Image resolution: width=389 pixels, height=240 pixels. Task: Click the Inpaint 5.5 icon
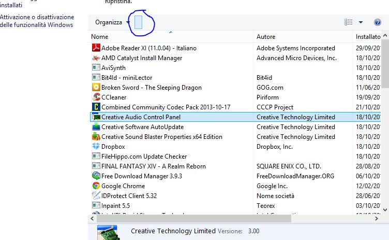(96, 205)
